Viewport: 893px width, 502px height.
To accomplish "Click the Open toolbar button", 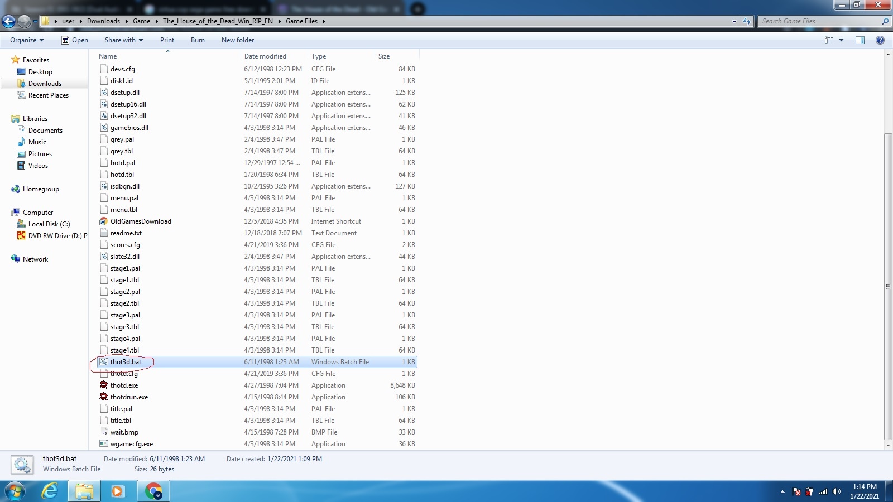I will (75, 40).
